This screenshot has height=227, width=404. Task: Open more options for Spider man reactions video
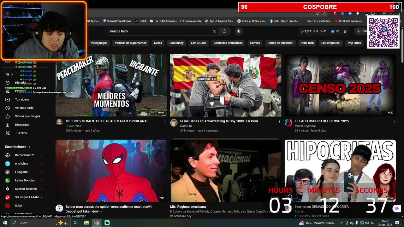pyautogui.click(x=165, y=207)
